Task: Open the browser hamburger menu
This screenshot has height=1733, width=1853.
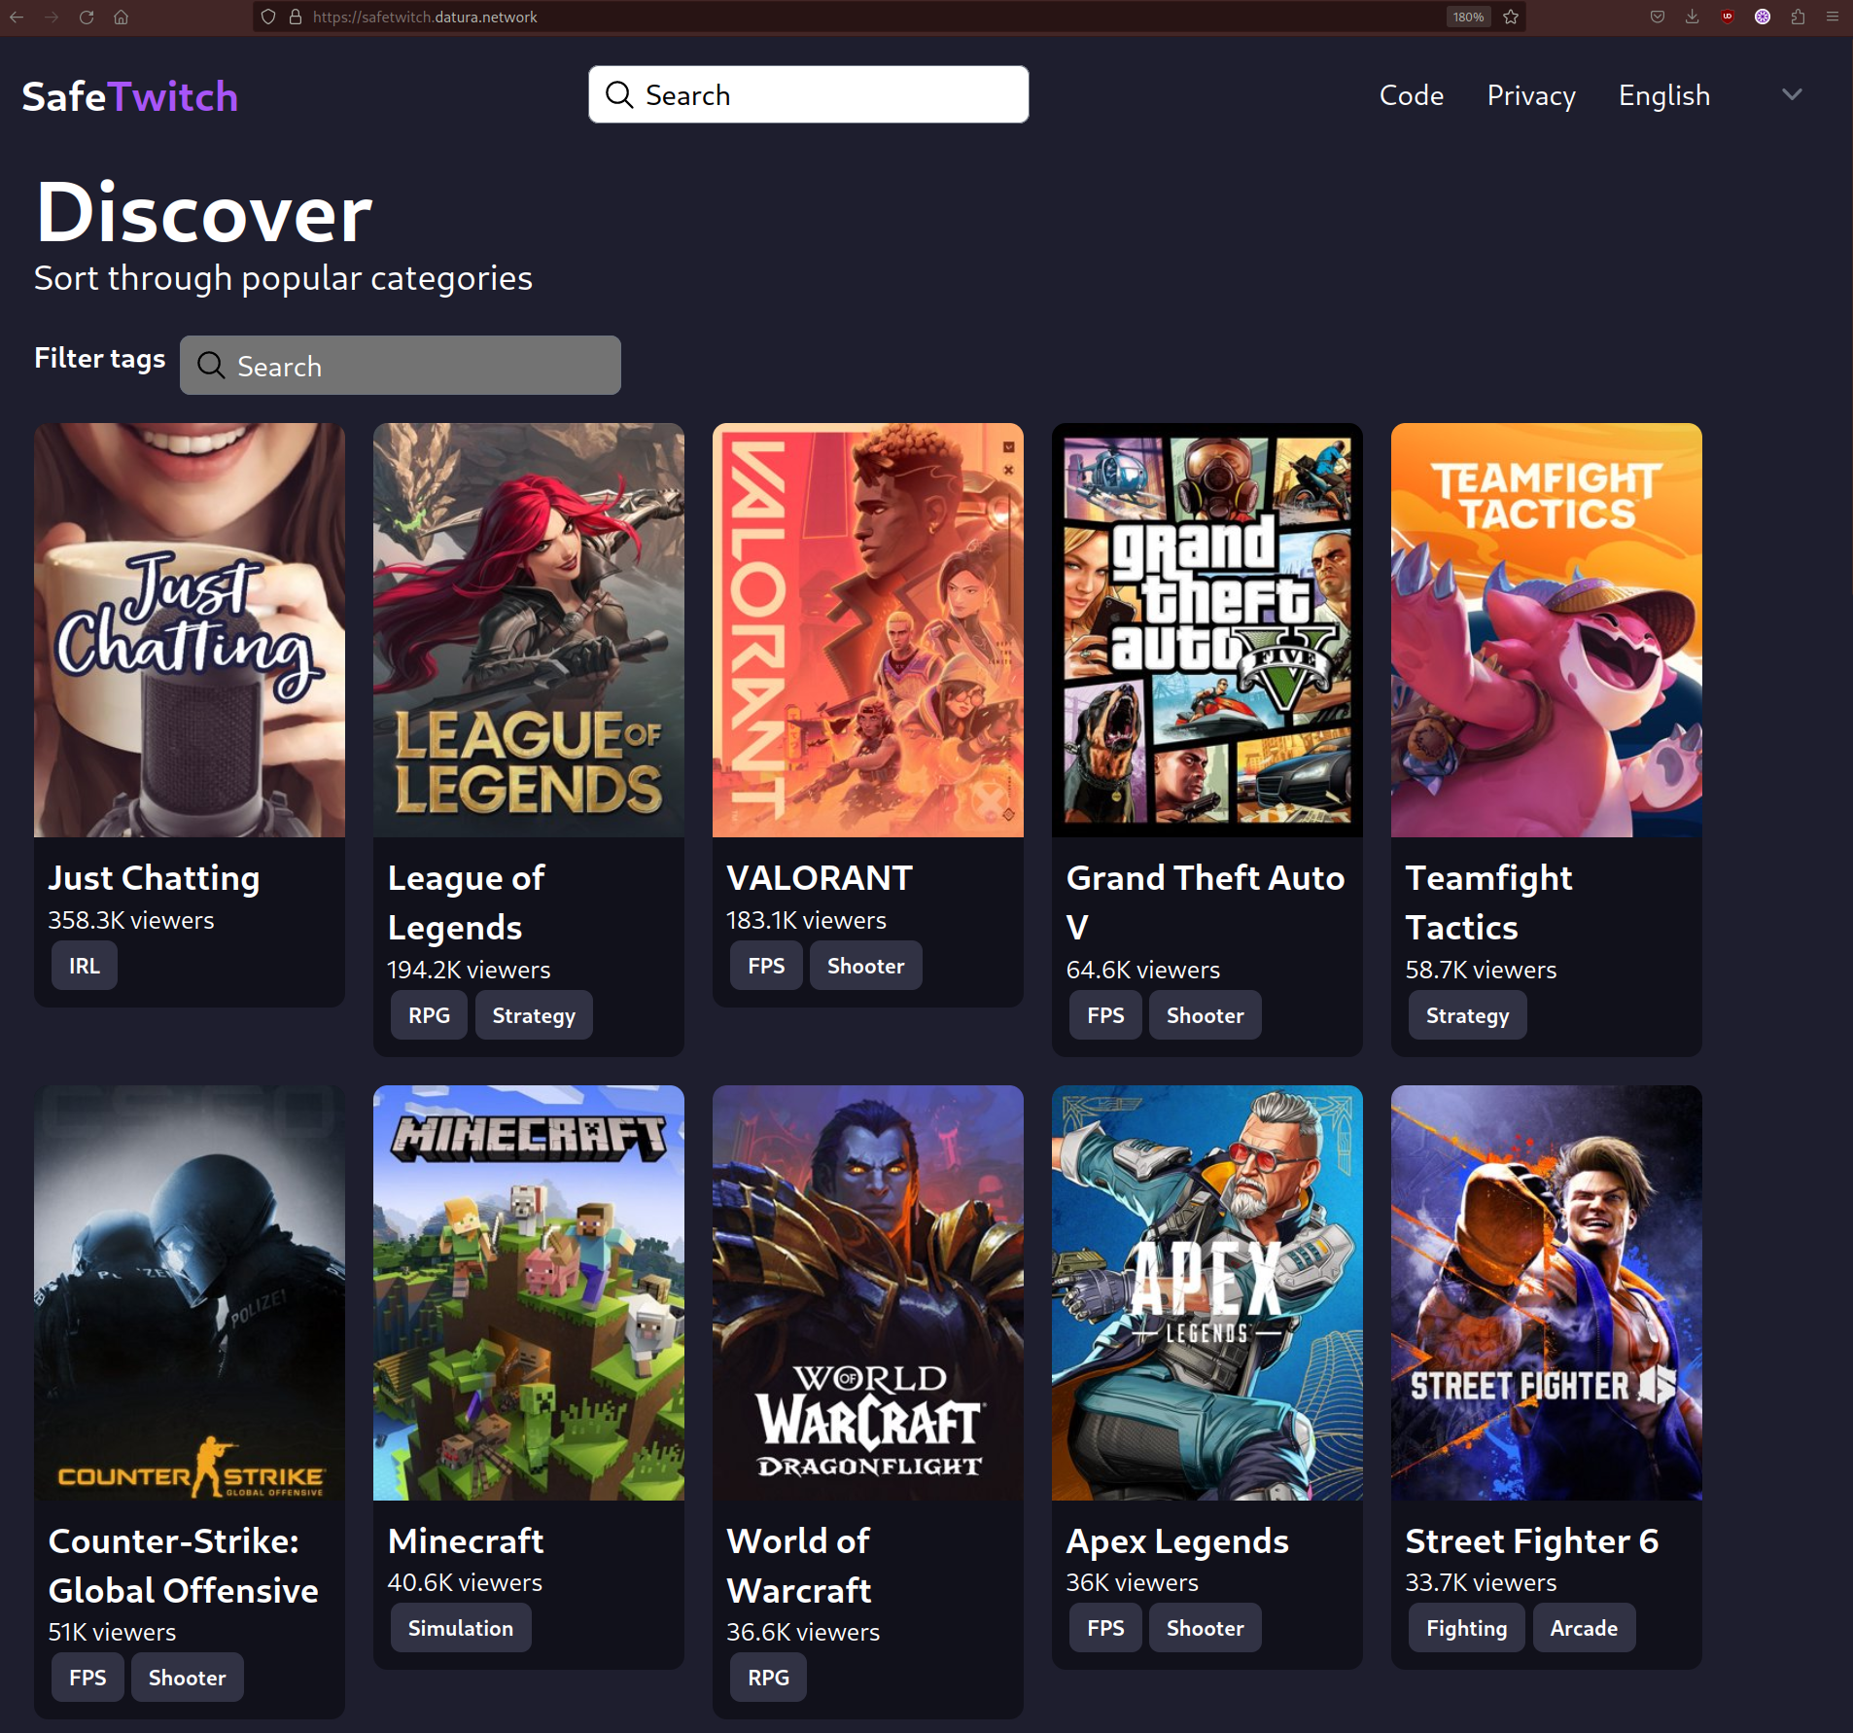Action: 1833,17
